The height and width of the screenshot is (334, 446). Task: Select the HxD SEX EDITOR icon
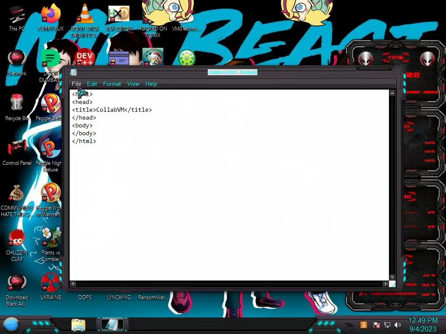click(119, 18)
